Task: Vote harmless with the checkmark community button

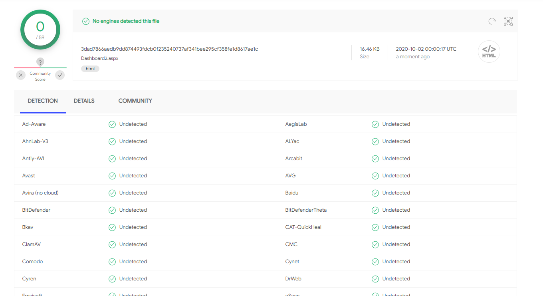Action: pos(60,75)
